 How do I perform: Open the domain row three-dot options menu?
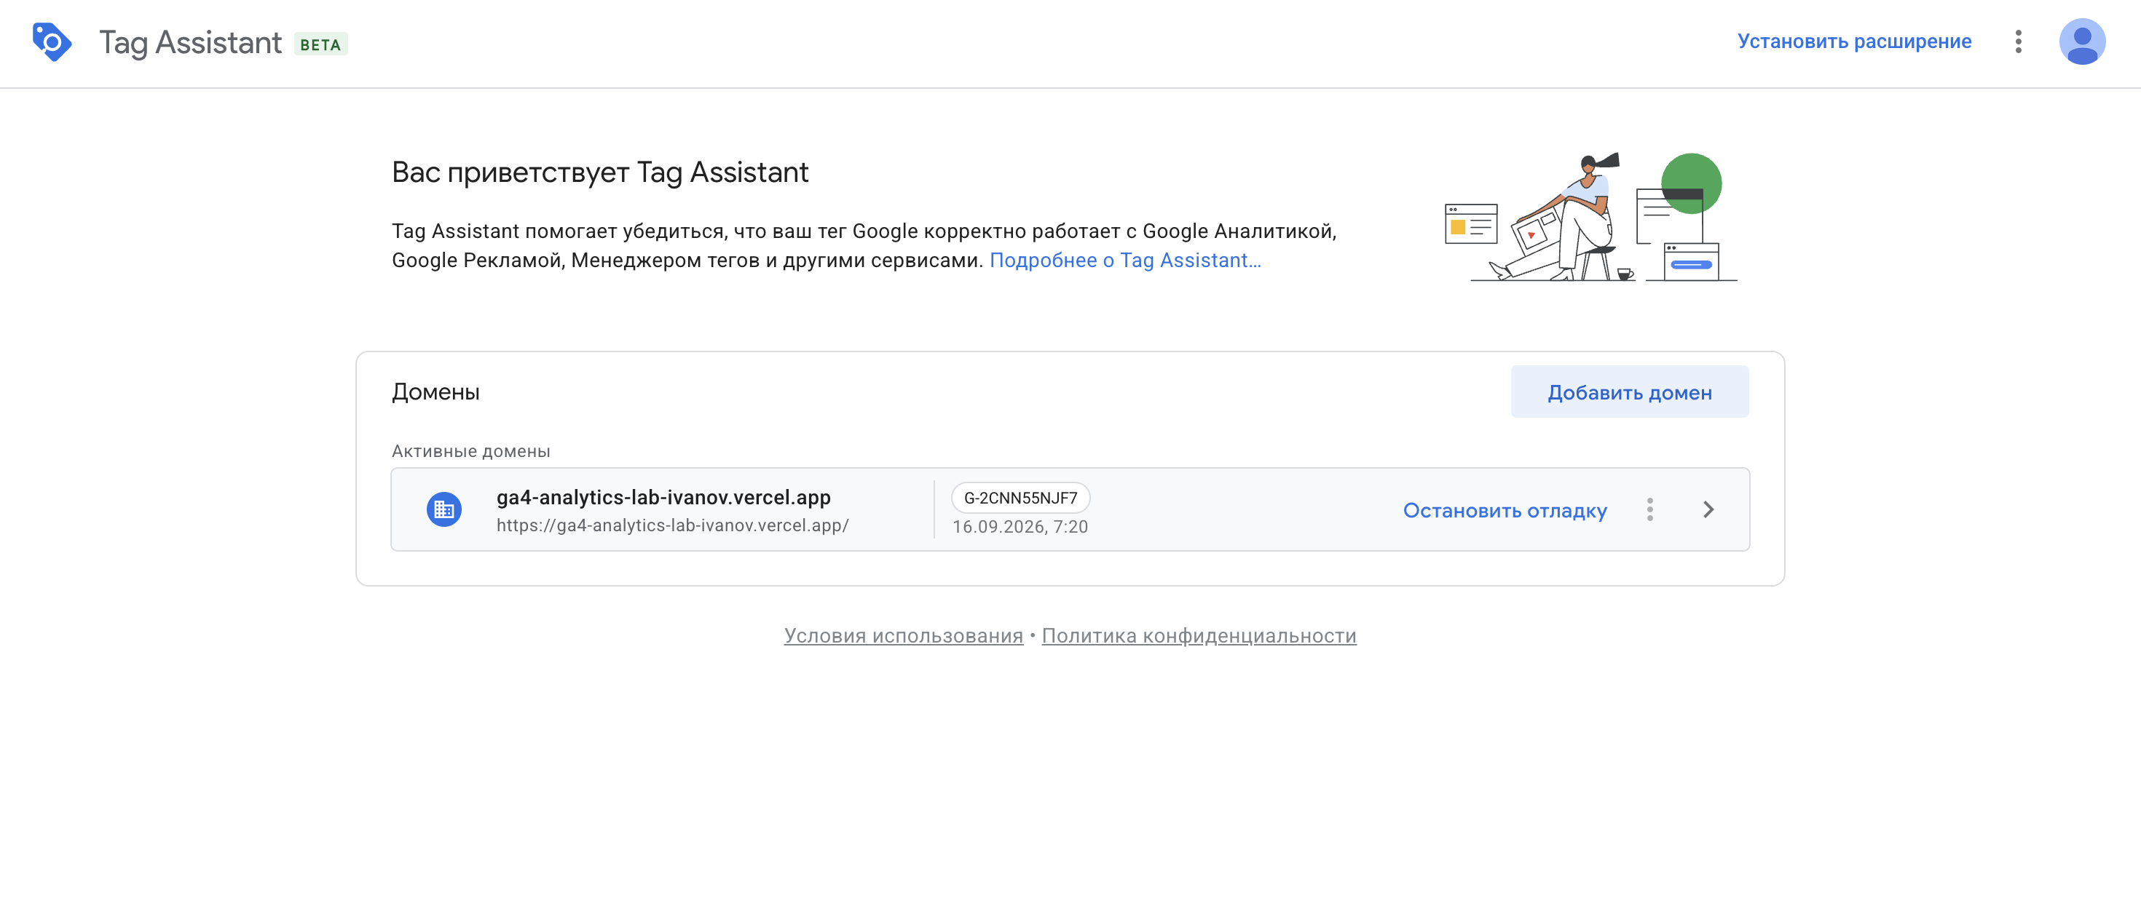[1649, 509]
